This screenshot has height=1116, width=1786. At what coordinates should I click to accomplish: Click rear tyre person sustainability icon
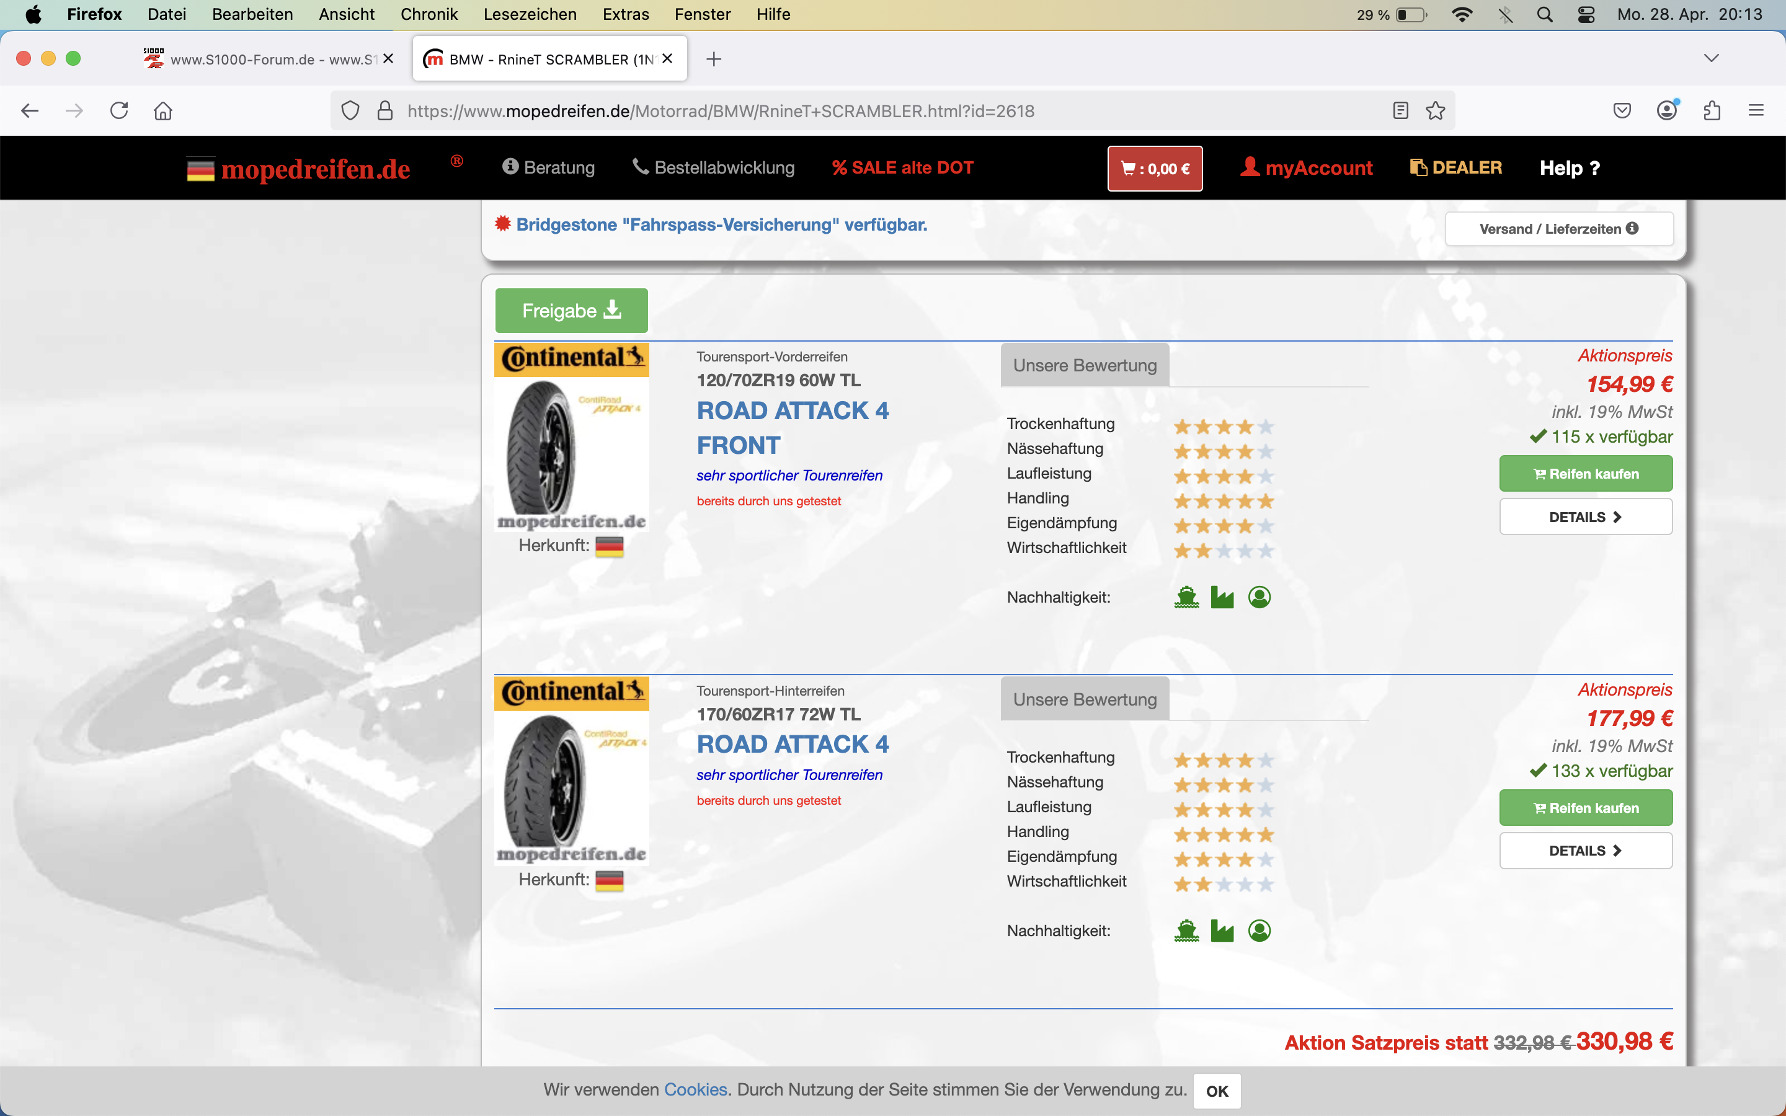pos(1260,931)
